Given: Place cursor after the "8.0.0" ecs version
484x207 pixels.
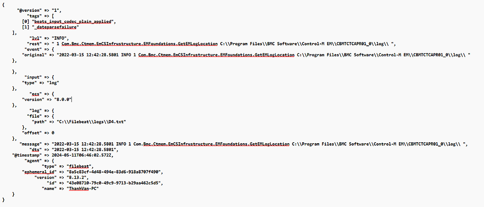Looking at the screenshot, I should (72, 99).
